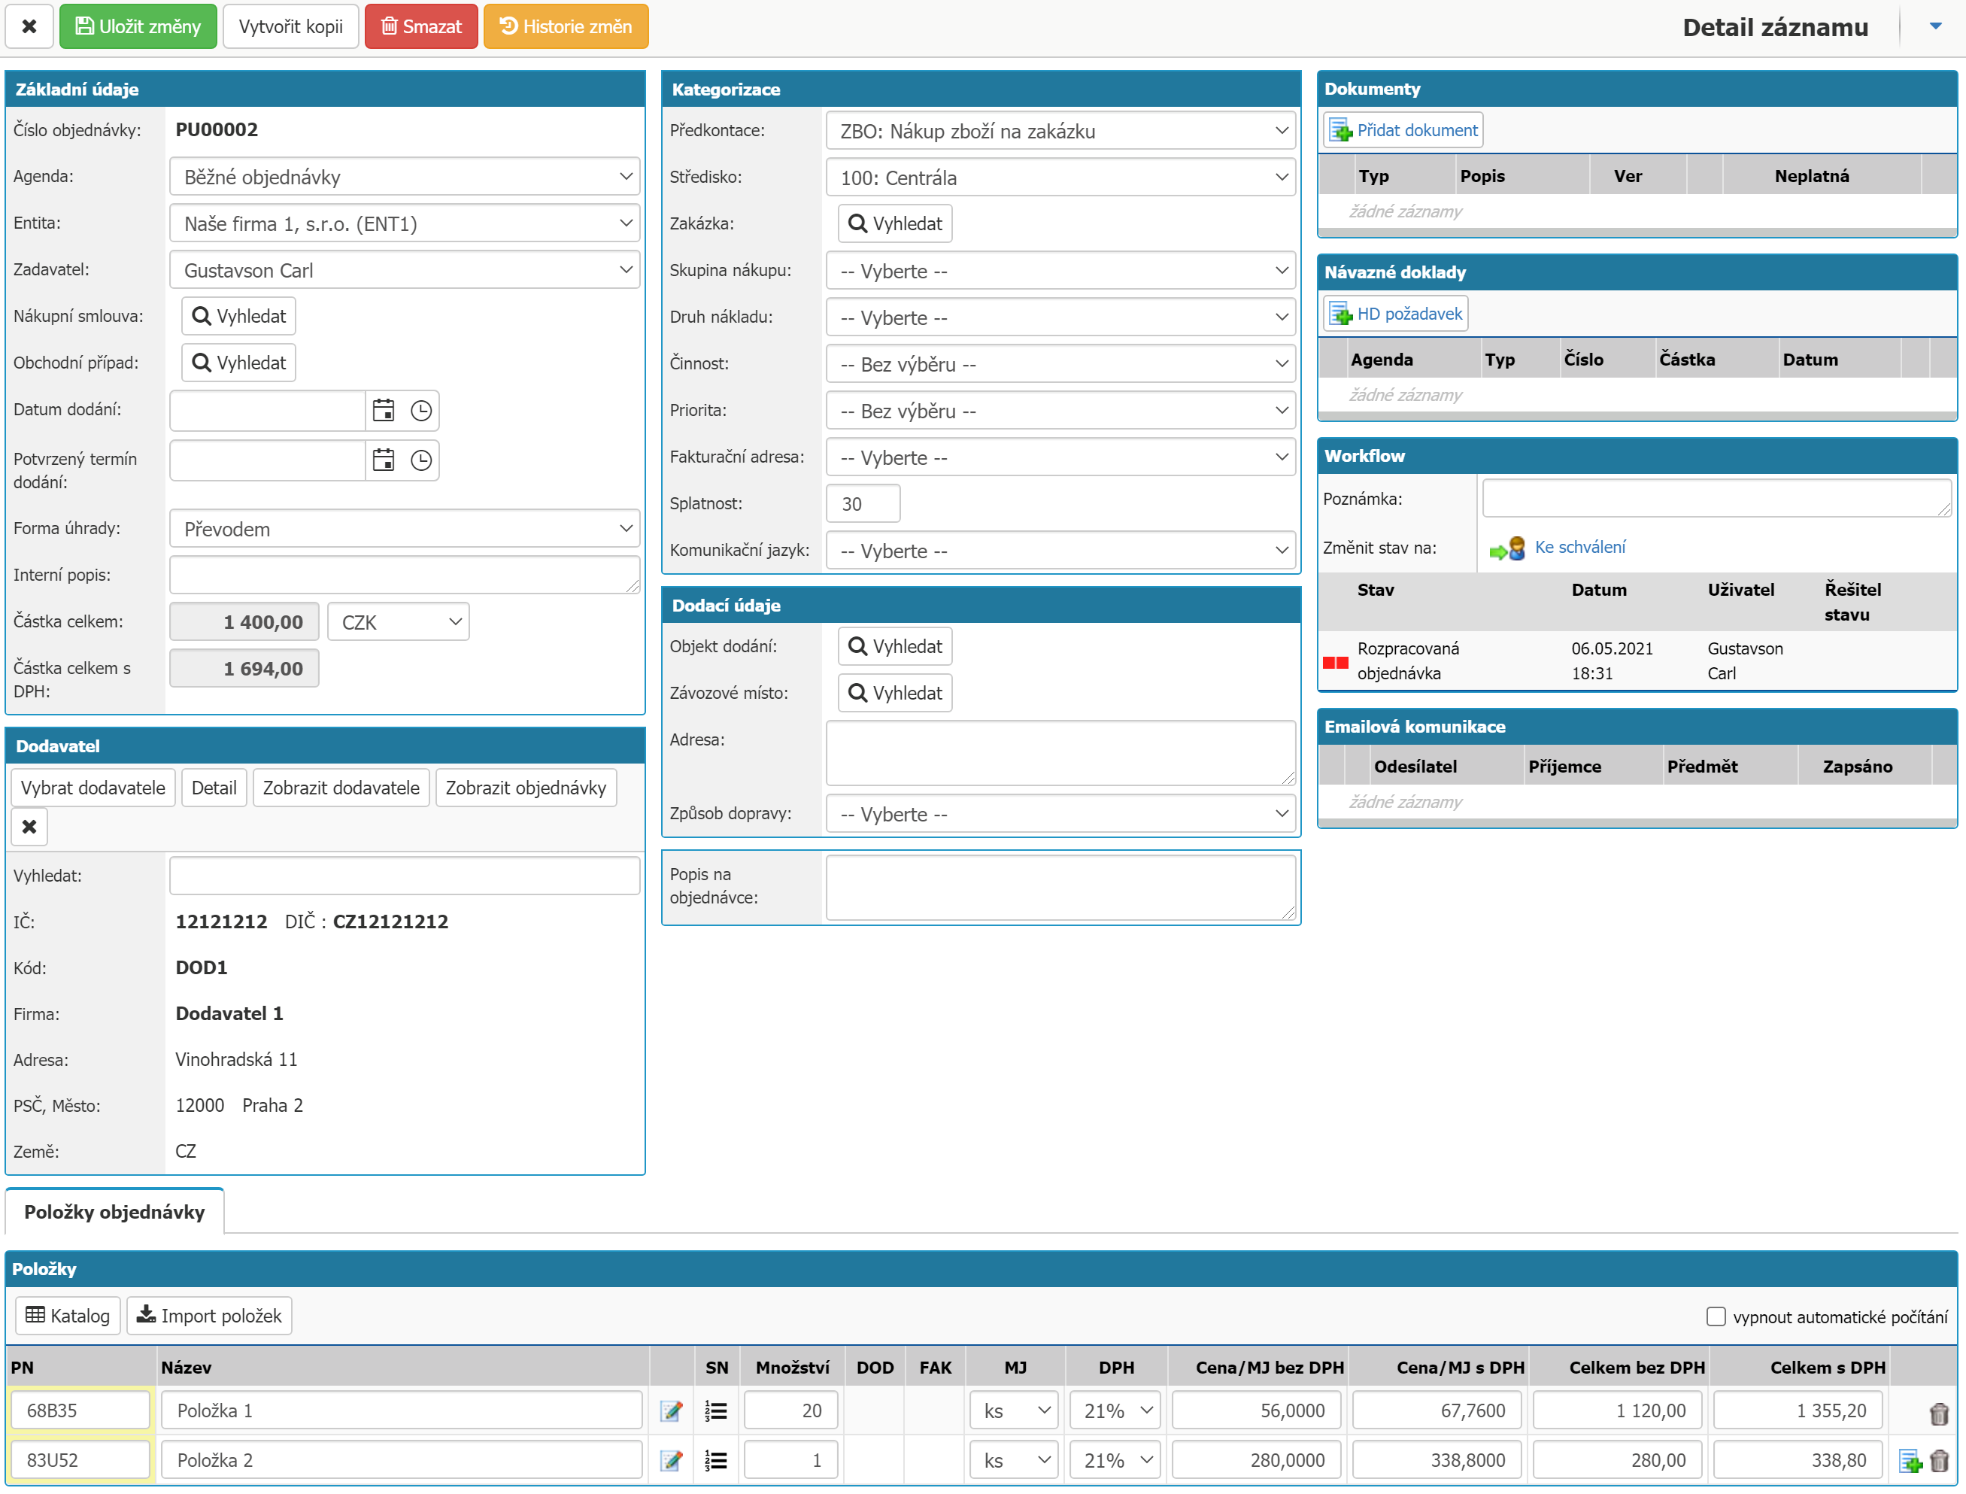The width and height of the screenshot is (1966, 1494).
Task: Click Vyhledat for Obchodní případ
Action: click(x=238, y=363)
